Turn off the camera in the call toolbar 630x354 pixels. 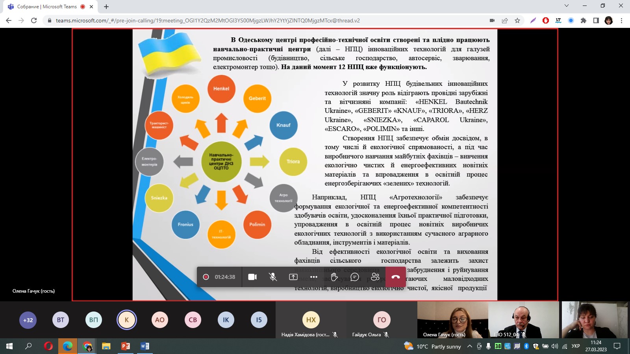click(x=252, y=277)
